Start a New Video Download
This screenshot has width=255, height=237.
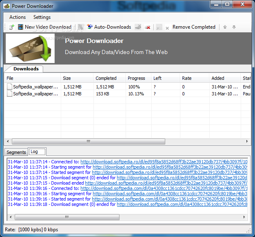pyautogui.click(x=45, y=27)
